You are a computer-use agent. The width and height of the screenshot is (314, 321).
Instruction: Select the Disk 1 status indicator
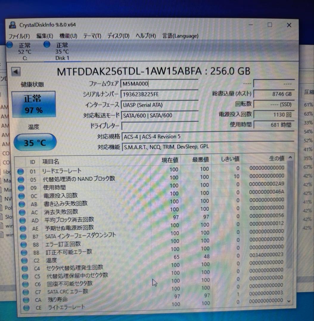point(47,44)
